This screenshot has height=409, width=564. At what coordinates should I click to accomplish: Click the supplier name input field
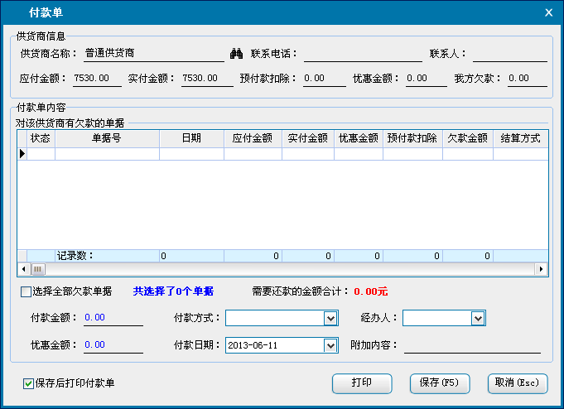152,55
